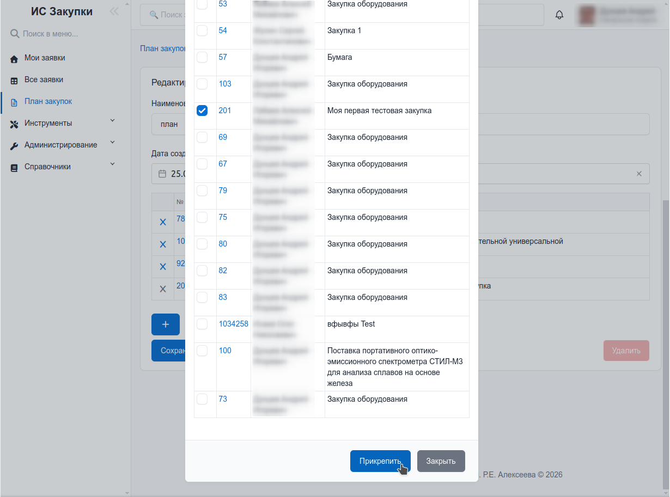The width and height of the screenshot is (670, 497).
Task: Click the Поиск в меню search field
Action: pos(65,34)
